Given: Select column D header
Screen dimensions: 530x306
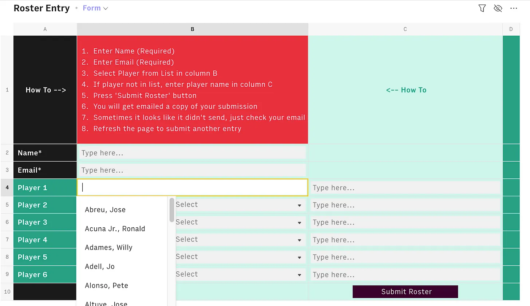Looking at the screenshot, I should 511,29.
